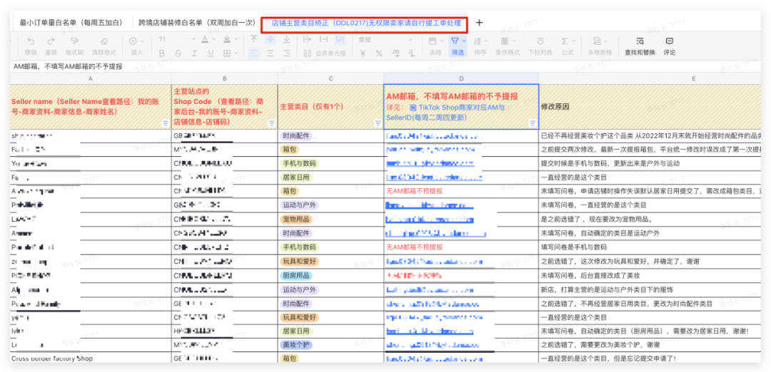Viewport: 771px width, 372px height.
Task: Select cell Cross border factory Shop
Action: (91, 358)
